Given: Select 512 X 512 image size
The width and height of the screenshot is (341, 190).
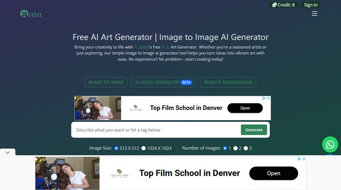Looking at the screenshot, I should (x=116, y=148).
